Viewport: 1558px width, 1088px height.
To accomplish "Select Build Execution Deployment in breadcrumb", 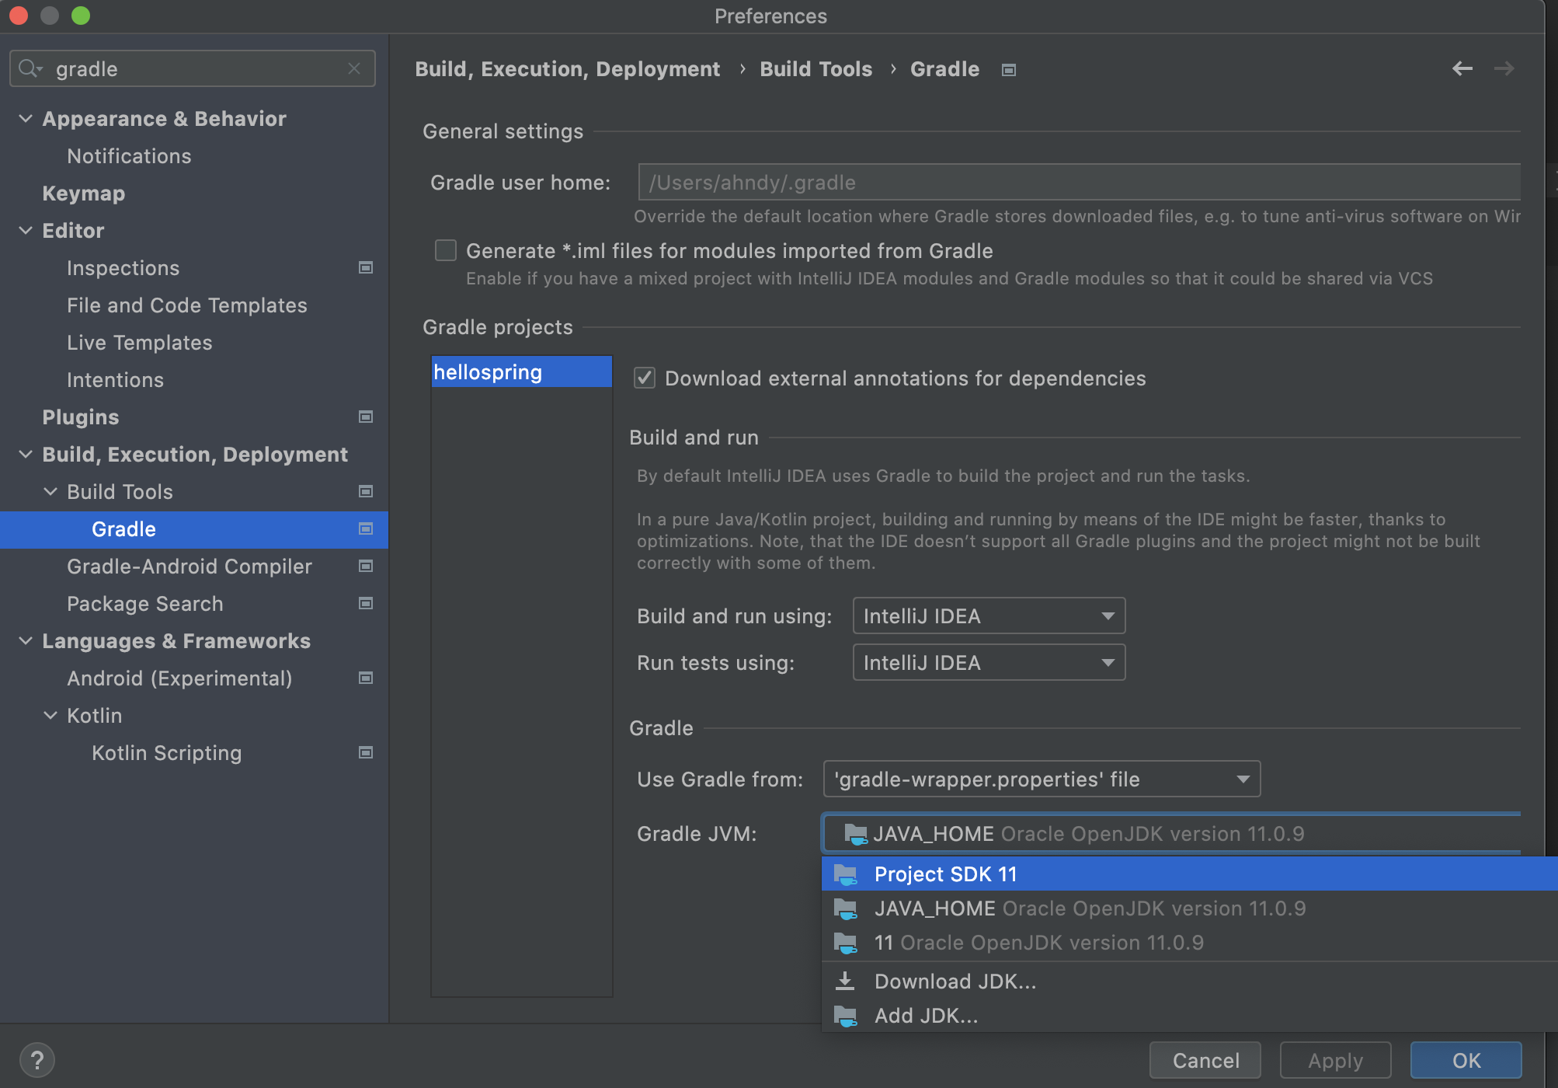I will click(x=569, y=68).
